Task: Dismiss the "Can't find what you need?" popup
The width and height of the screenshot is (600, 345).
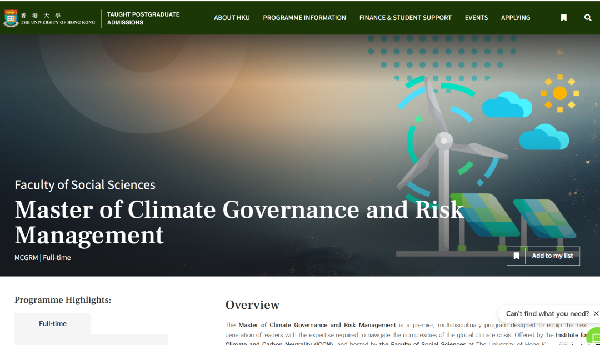Action: click(596, 313)
